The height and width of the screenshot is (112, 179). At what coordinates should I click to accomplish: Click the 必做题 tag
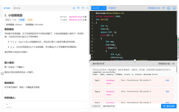click(22, 20)
